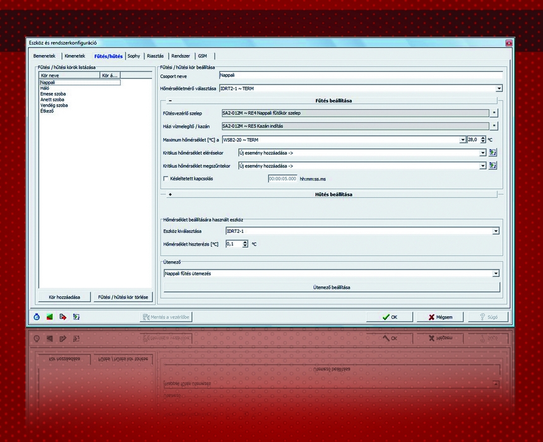Click the asterisk button beside Házi vízmelegítő / kazán

494,126
